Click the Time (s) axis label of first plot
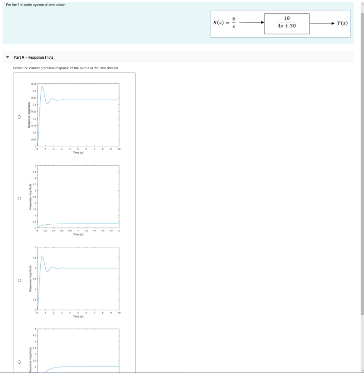 click(x=78, y=152)
